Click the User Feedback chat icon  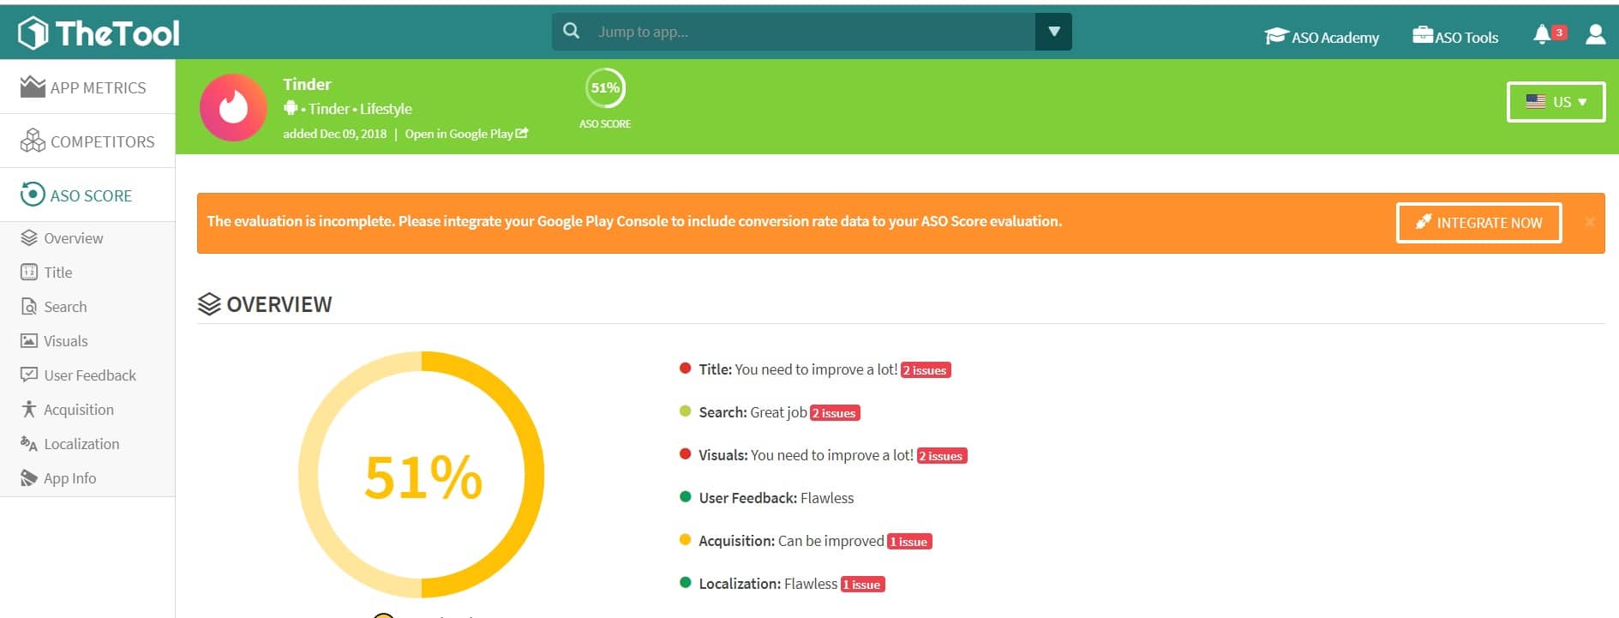[x=29, y=375]
